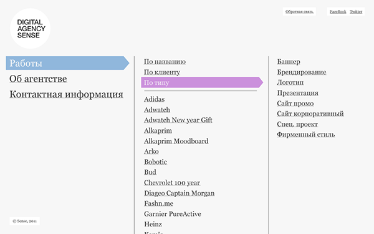Sort works По названию
This screenshot has height=234, width=374.
coord(165,62)
